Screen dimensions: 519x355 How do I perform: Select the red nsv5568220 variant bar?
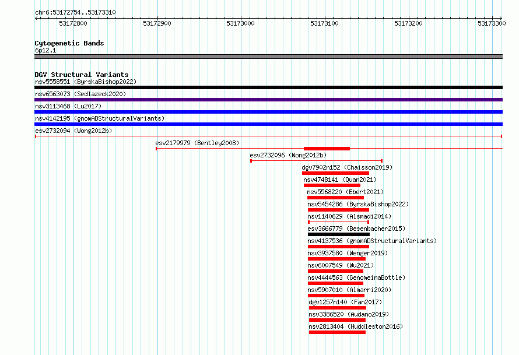coord(336,198)
